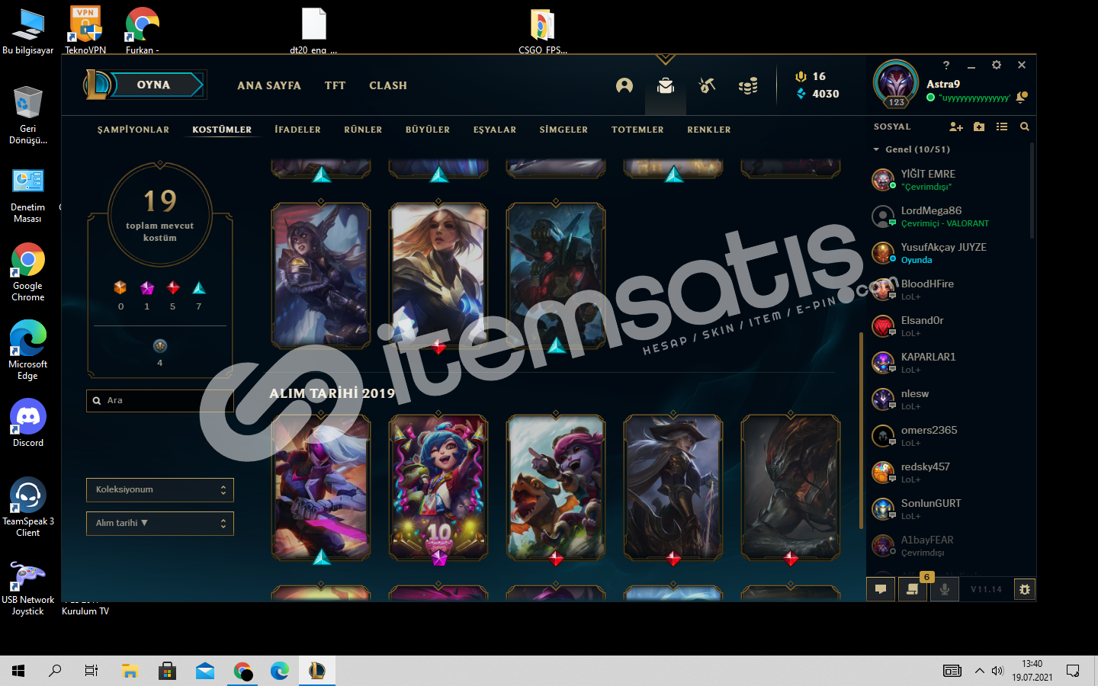Search friends with magnifier icon in Sosyal
Image resolution: width=1098 pixels, height=686 pixels.
click(x=1025, y=127)
